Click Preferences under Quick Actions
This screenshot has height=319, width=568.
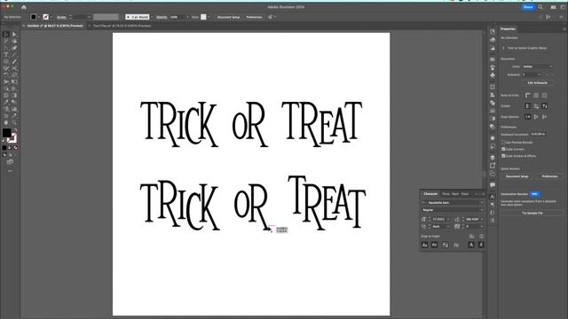click(549, 176)
